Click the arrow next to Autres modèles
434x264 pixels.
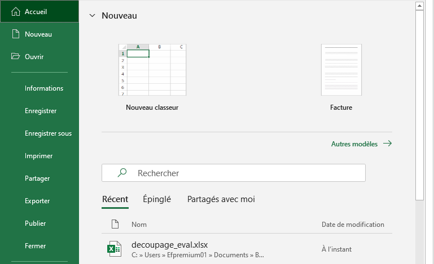(387, 144)
